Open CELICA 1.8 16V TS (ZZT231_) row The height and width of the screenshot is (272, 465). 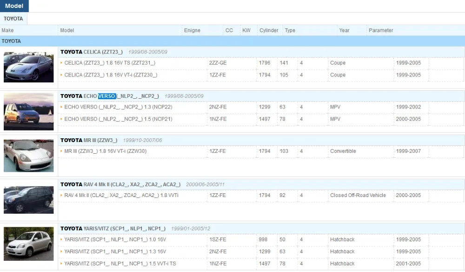click(x=110, y=63)
